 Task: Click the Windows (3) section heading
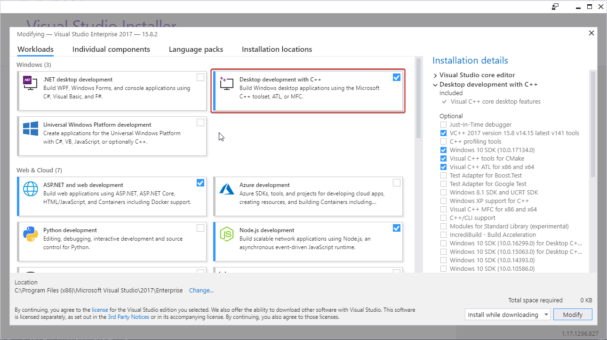coord(34,65)
